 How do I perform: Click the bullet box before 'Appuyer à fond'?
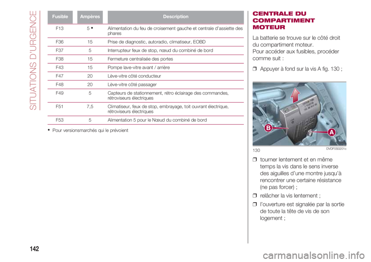click(255, 69)
